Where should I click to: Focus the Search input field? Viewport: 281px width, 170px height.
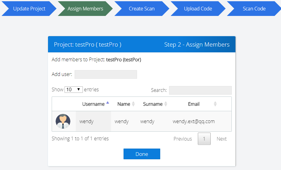[200, 90]
